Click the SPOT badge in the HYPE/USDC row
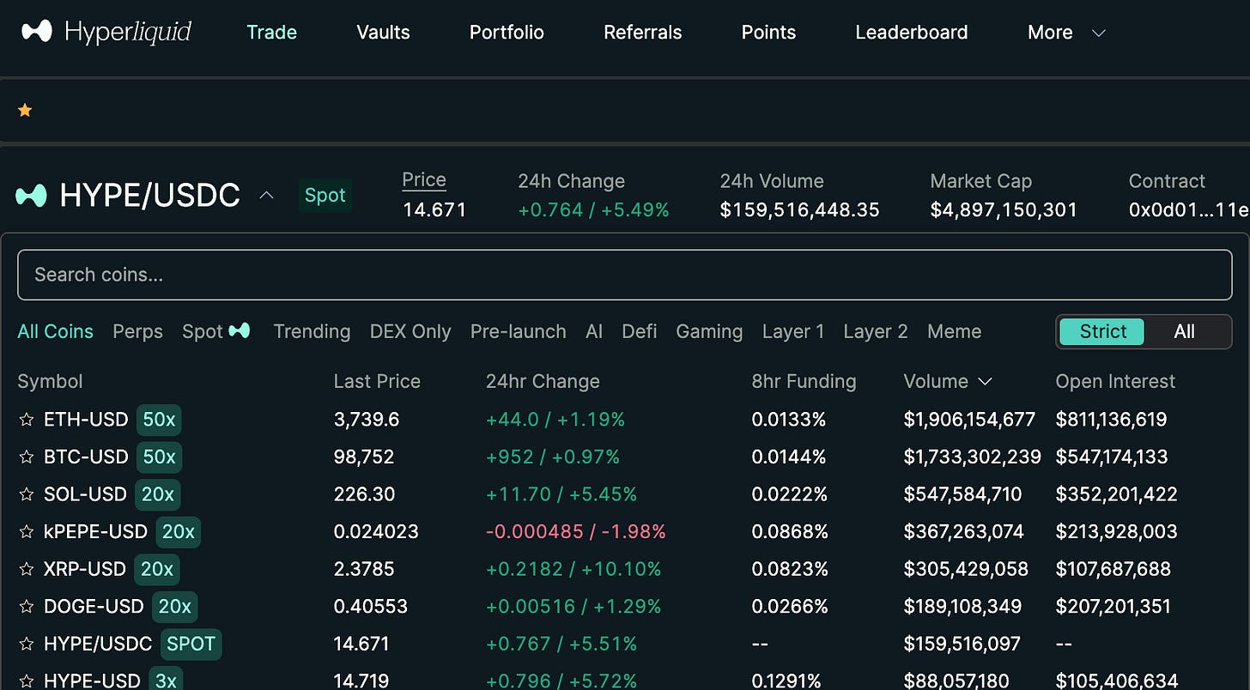The image size is (1250, 690). (x=191, y=644)
